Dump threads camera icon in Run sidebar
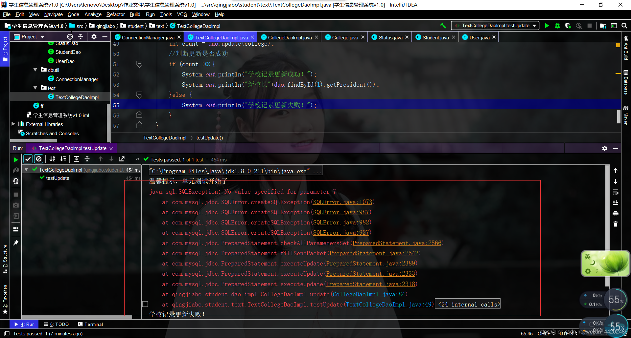This screenshot has width=631, height=338. click(16, 205)
